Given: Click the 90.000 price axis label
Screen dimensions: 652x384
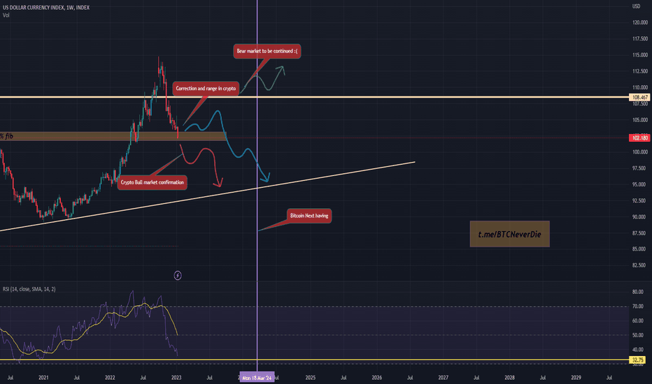Looking at the screenshot, I should [x=640, y=216].
